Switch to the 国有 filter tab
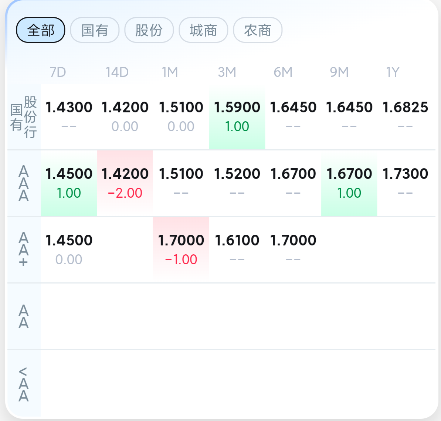This screenshot has width=441, height=421. point(95,30)
